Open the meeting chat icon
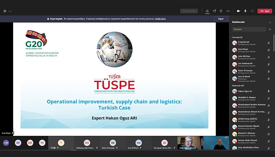The height and width of the screenshot is (157, 275). (x=214, y=11)
